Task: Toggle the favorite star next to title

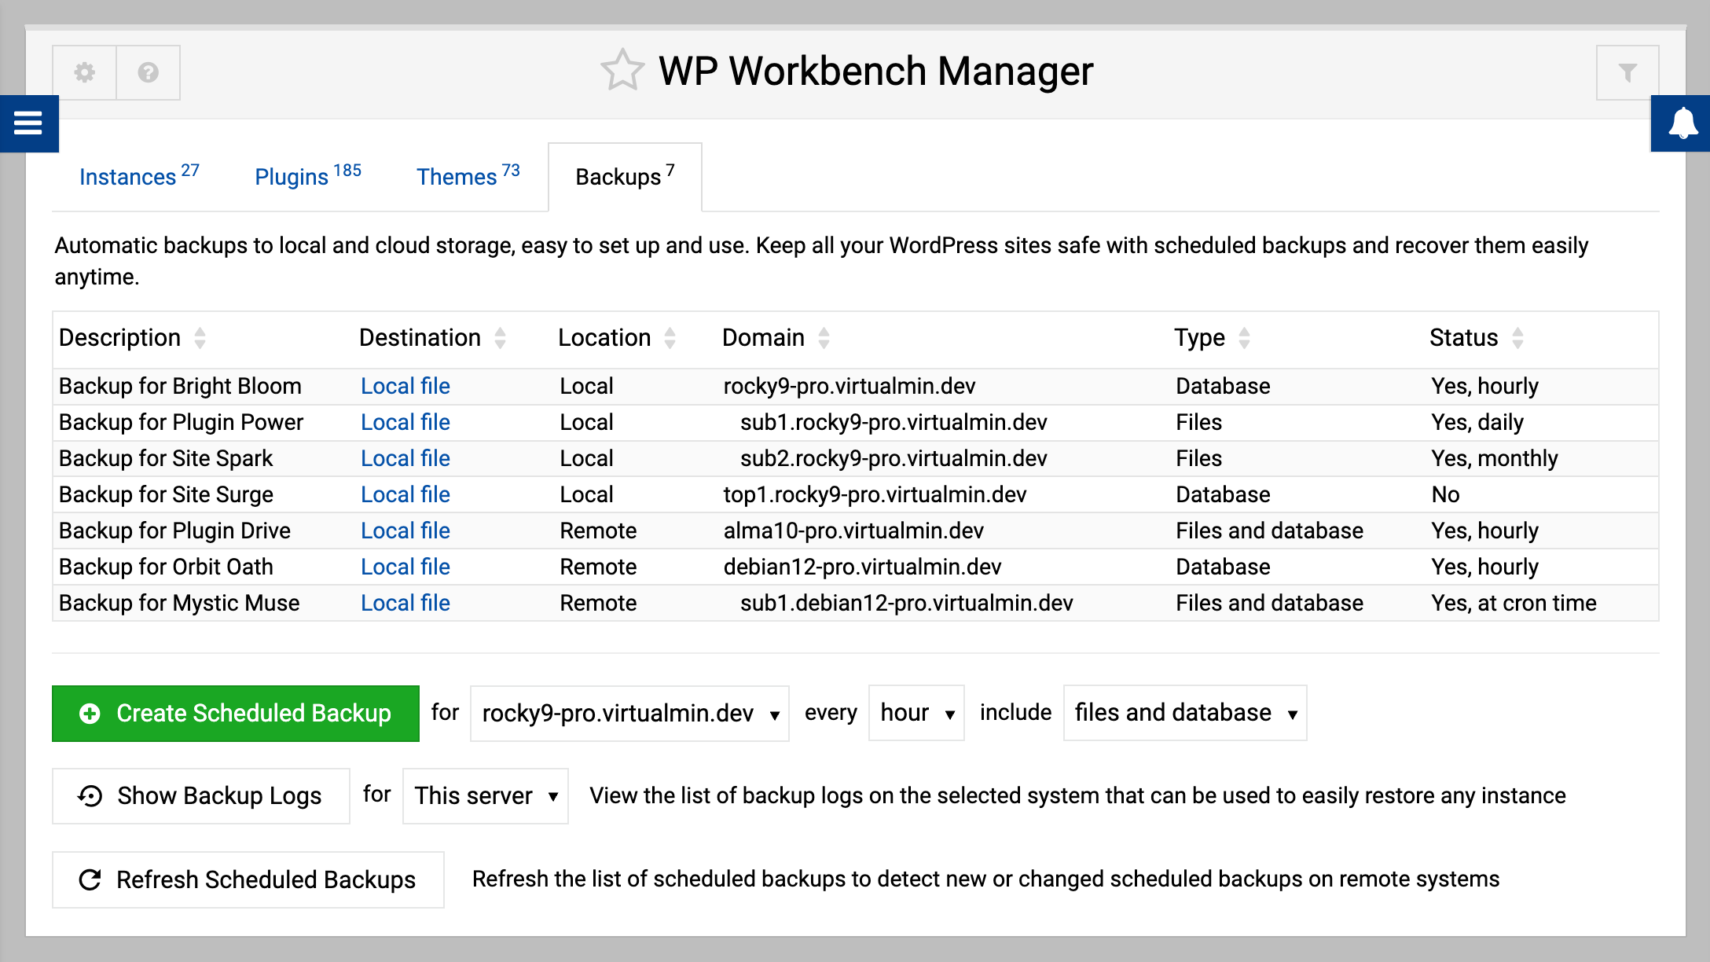Action: click(622, 71)
